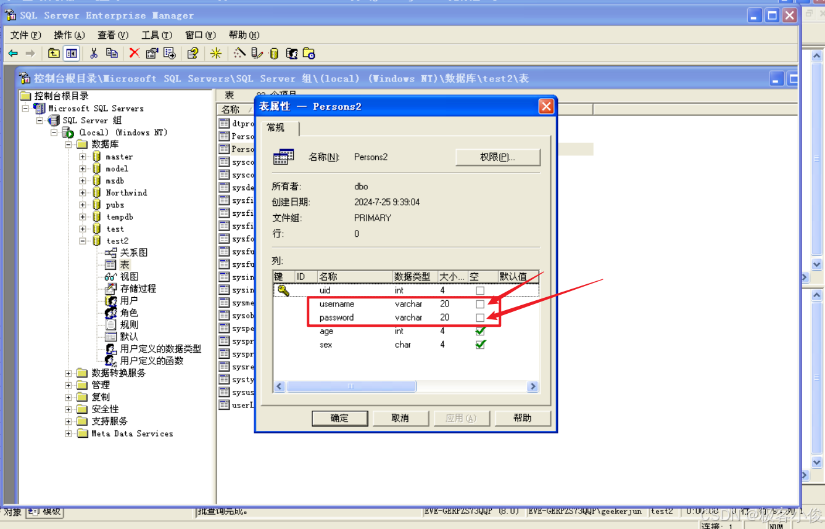Open the 帮助(H) menu
The width and height of the screenshot is (825, 529).
244,35
